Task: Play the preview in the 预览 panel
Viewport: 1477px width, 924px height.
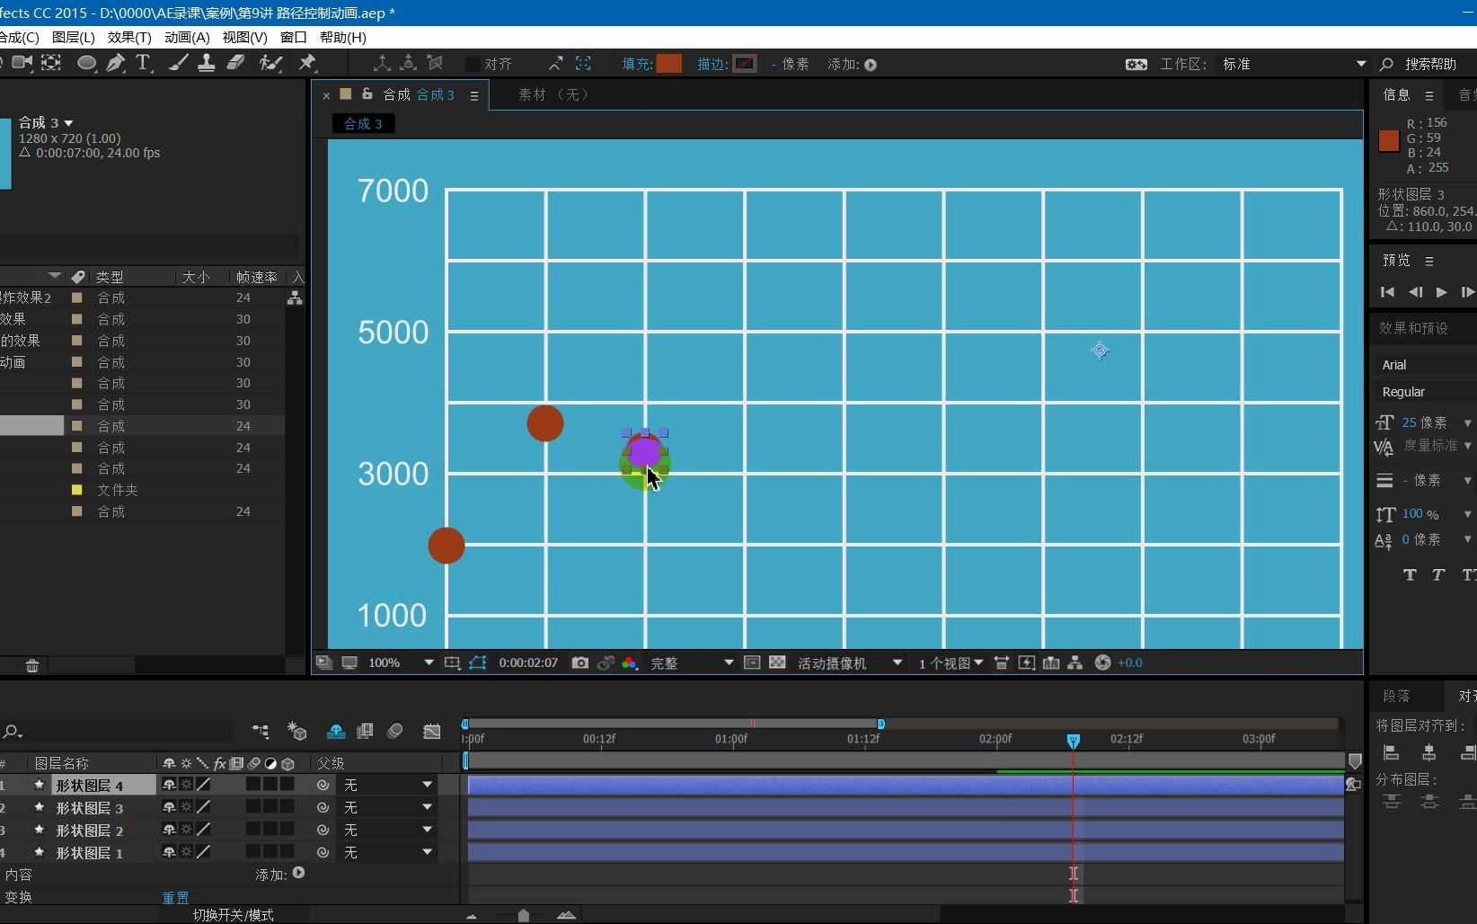Action: (x=1441, y=292)
